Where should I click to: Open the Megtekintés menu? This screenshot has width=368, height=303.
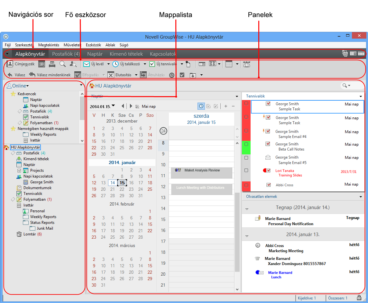click(x=49, y=45)
